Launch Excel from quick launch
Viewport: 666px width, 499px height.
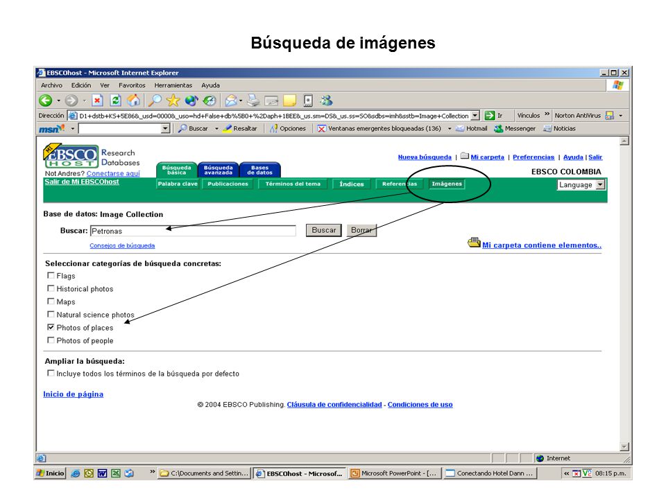[116, 473]
